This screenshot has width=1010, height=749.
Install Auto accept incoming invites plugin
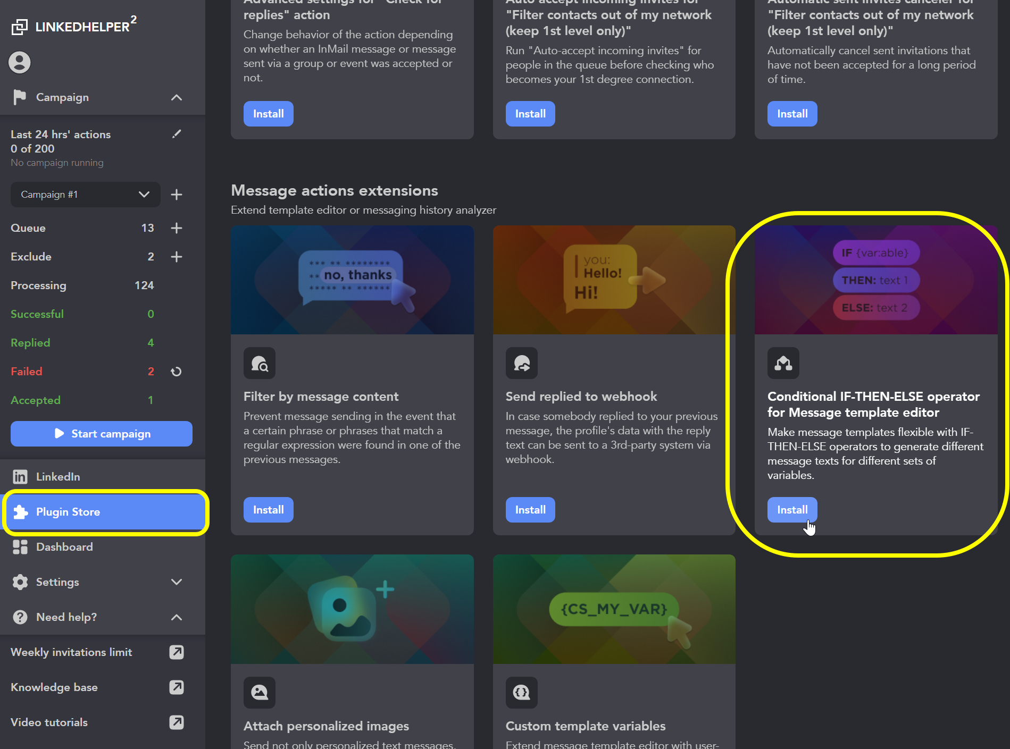tap(530, 114)
